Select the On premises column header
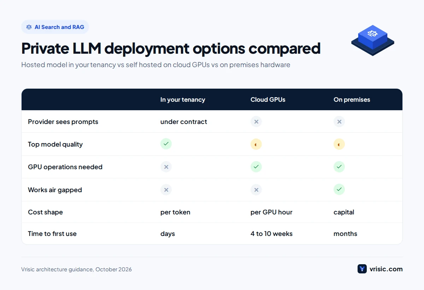This screenshot has width=424, height=290. point(352,100)
